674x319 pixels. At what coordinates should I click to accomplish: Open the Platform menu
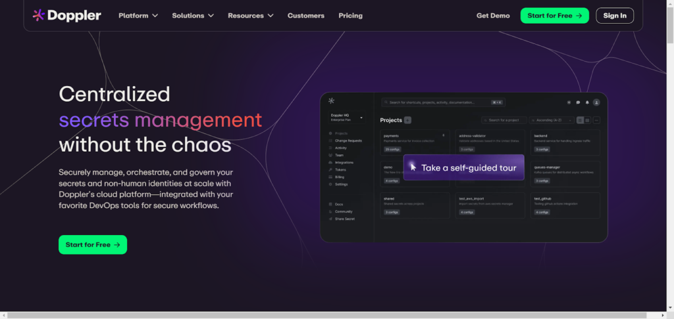coord(138,16)
